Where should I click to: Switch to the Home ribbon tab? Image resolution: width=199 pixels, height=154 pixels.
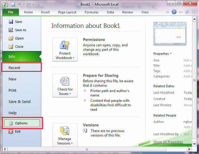point(28,12)
